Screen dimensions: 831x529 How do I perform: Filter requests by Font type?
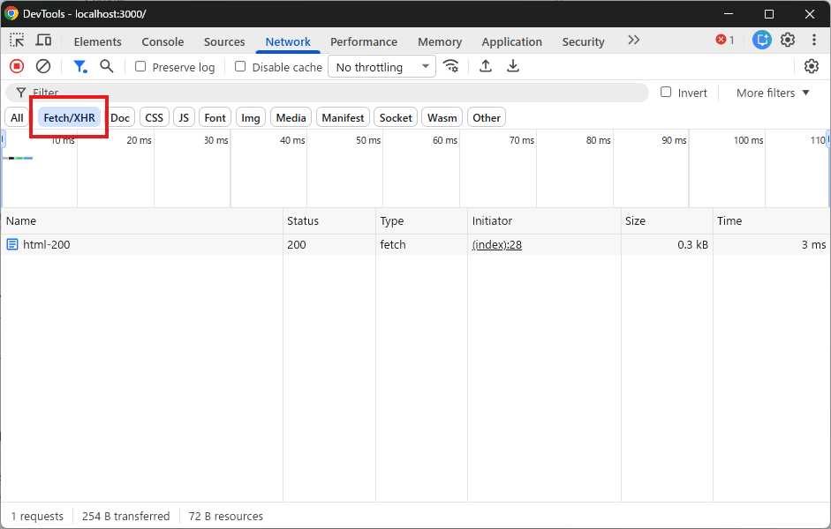coord(215,117)
